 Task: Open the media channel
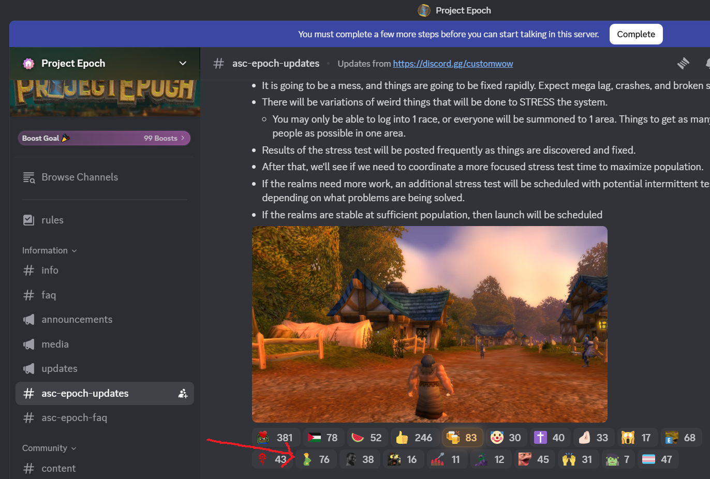click(x=105, y=345)
